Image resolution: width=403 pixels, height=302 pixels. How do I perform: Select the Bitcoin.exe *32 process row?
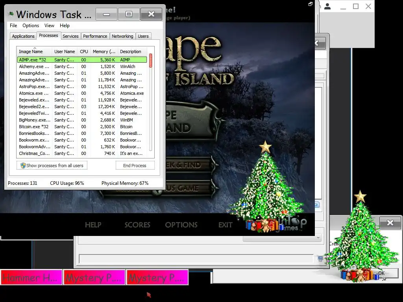pyautogui.click(x=82, y=126)
